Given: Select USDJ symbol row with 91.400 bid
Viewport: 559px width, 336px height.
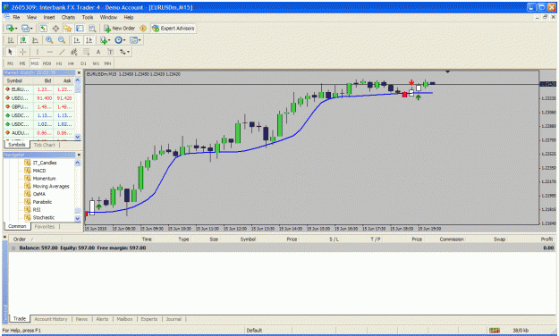Looking at the screenshot, I should pos(39,98).
